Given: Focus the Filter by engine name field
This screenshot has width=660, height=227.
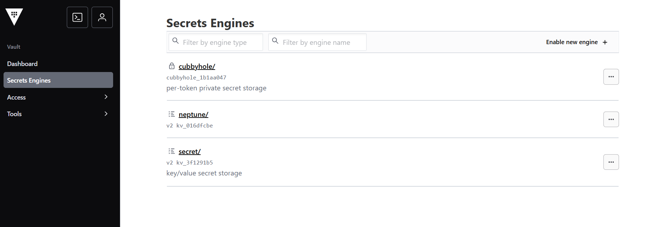Looking at the screenshot, I should pyautogui.click(x=317, y=42).
